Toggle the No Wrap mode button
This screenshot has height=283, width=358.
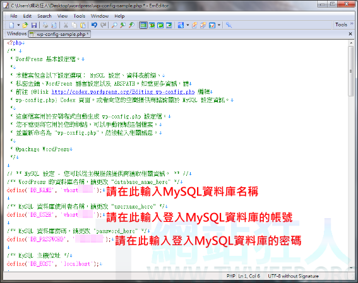point(143,25)
